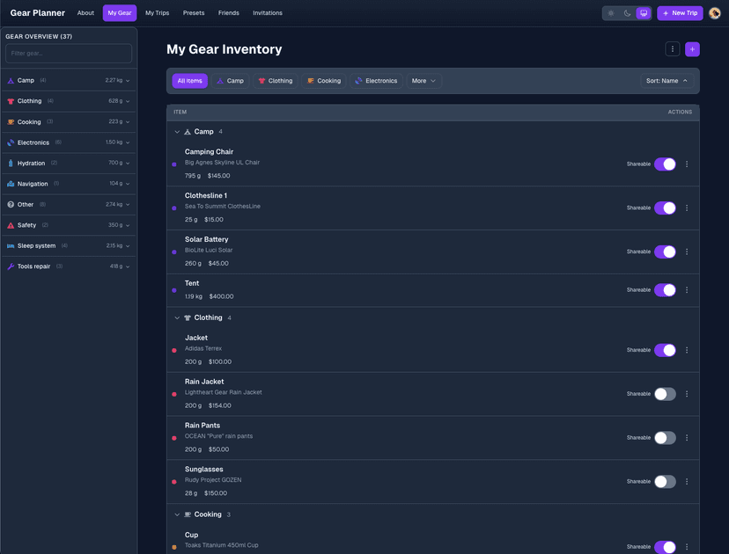Disable Shareable for Tent
This screenshot has height=554, width=729.
click(665, 290)
